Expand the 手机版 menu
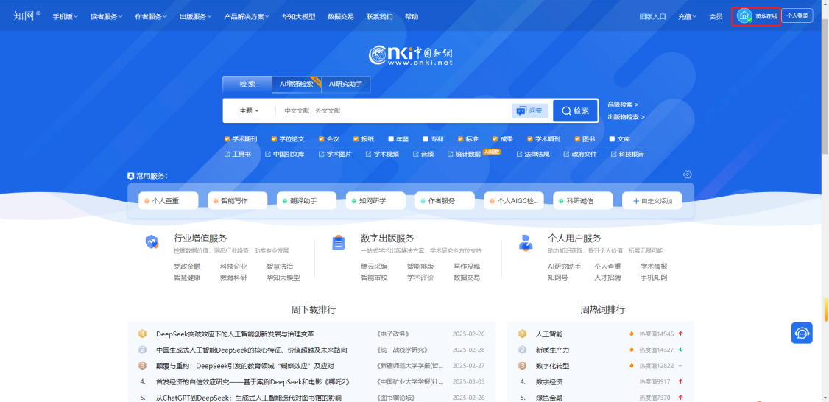This screenshot has width=829, height=402. [65, 16]
